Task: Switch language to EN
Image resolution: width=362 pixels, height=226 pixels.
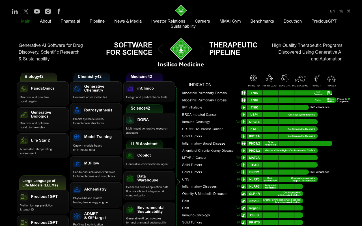Action: point(333,11)
